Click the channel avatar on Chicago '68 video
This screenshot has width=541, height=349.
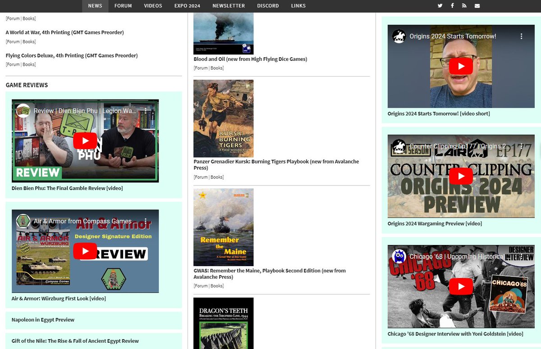click(x=399, y=257)
